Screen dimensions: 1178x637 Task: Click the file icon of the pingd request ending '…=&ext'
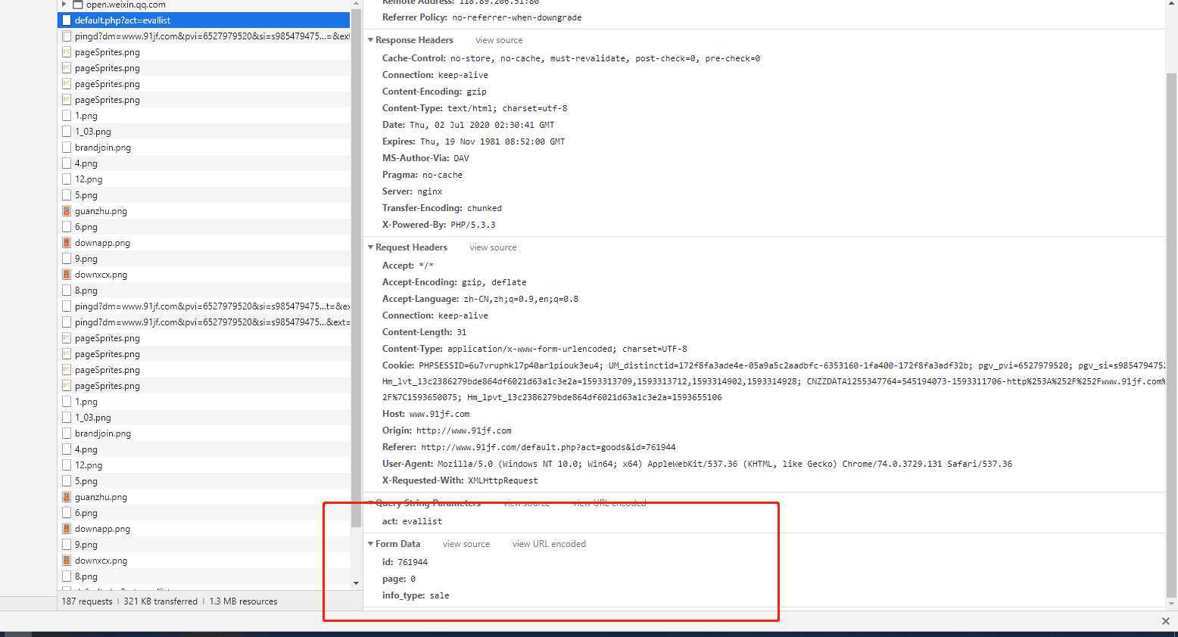(67, 36)
